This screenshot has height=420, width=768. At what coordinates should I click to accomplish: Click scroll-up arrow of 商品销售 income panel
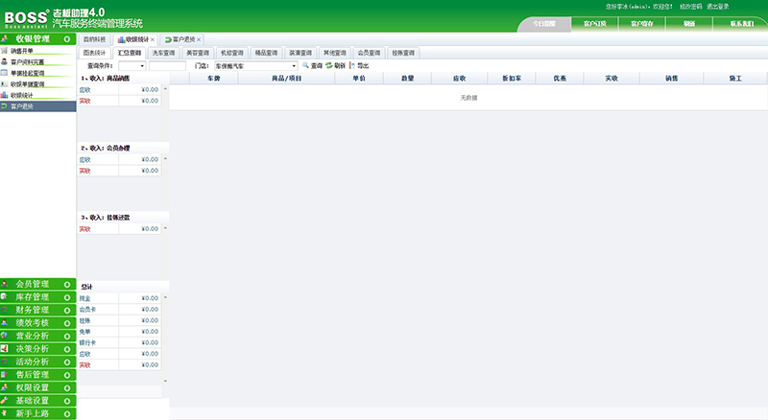tap(165, 89)
